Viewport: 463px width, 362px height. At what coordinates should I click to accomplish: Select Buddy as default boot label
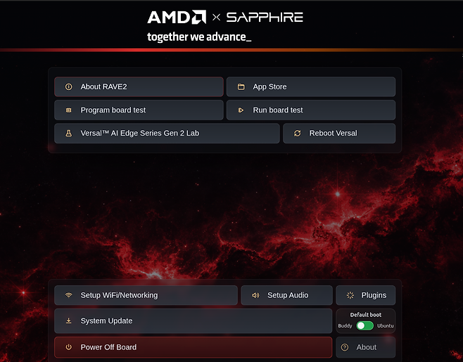click(345, 325)
